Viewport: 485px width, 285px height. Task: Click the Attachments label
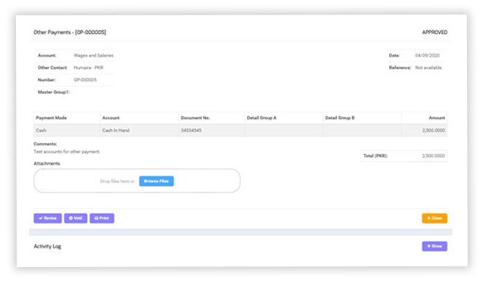(x=46, y=163)
